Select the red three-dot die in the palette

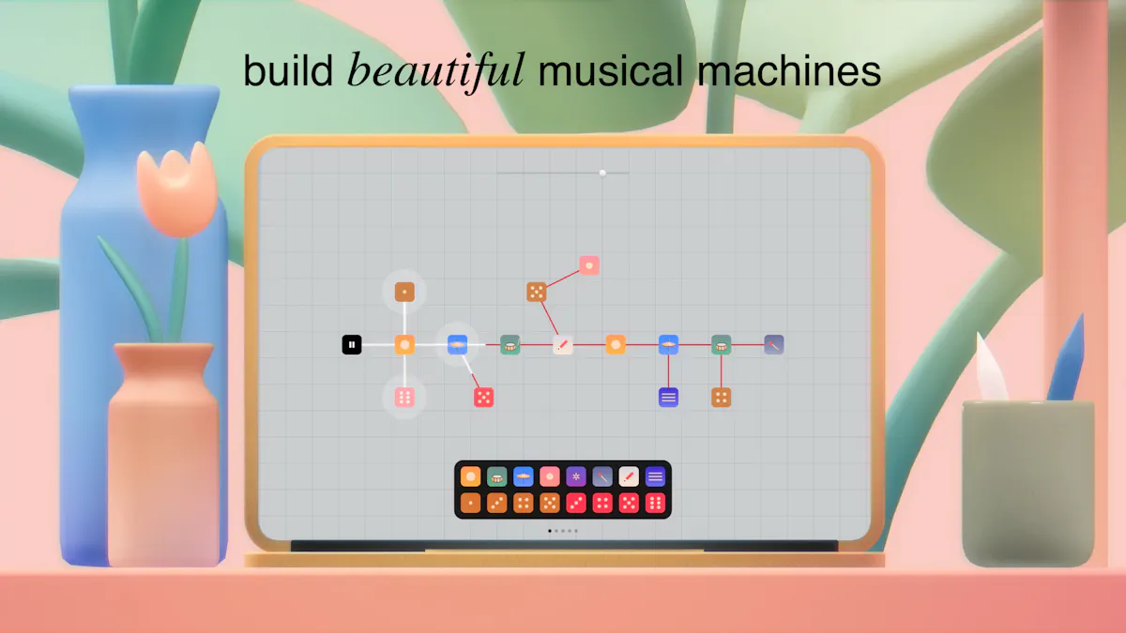pyautogui.click(x=576, y=503)
